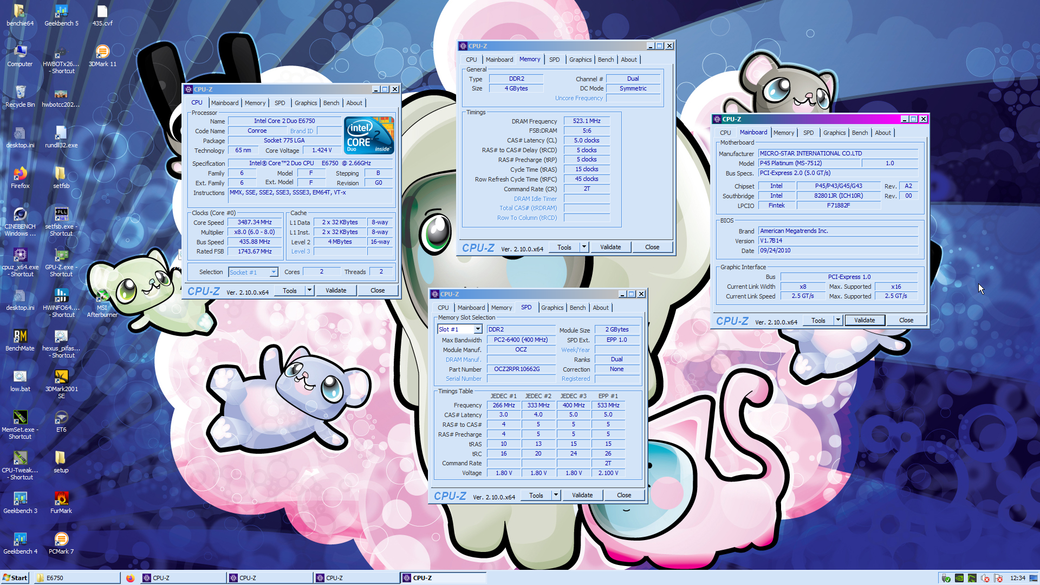Viewport: 1040px width, 585px height.
Task: Select the Core Speed value 3487.34 MHz
Action: tap(255, 222)
